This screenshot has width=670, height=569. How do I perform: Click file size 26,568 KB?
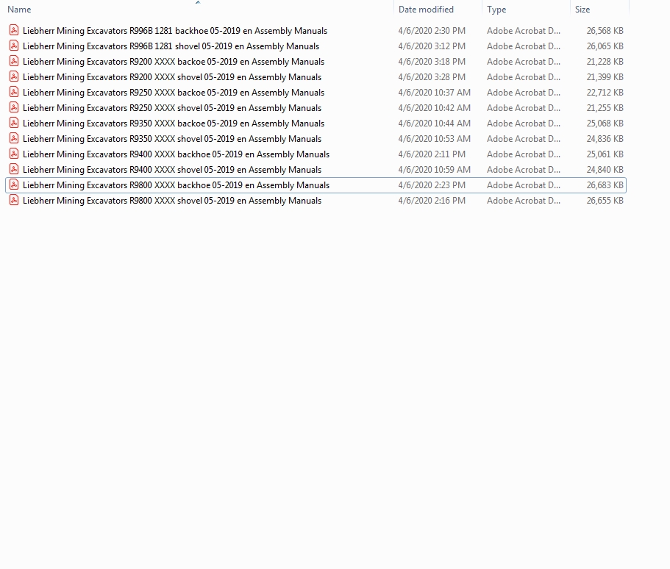click(605, 31)
